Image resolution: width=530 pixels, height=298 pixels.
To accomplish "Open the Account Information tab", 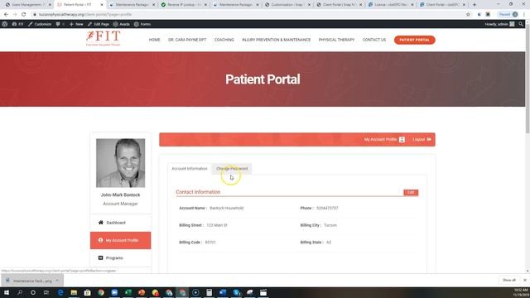I will (x=190, y=169).
